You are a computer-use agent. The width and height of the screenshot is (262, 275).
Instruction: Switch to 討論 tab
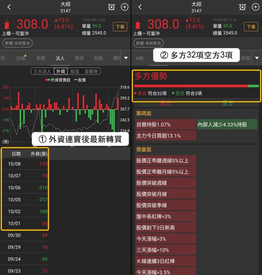[21, 58]
